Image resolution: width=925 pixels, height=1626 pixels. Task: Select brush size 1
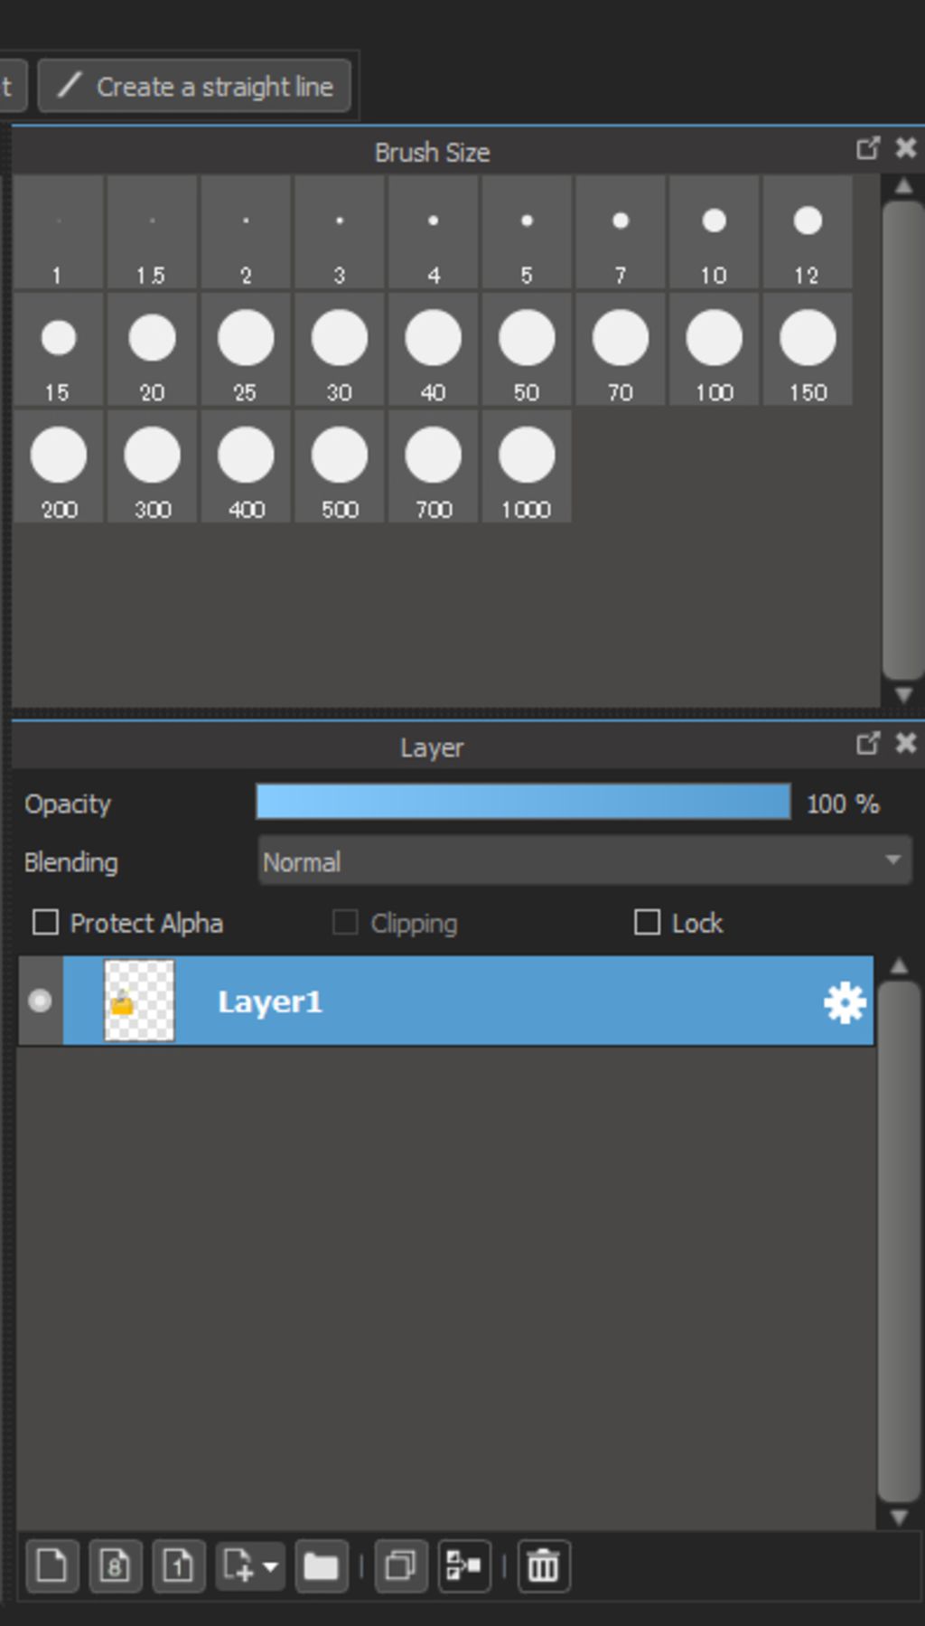(x=58, y=233)
